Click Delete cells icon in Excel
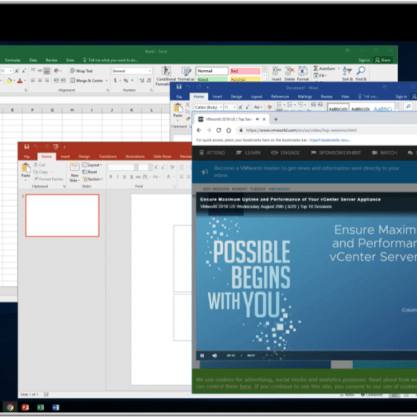Screen dimensions: 417x417 [289, 71]
